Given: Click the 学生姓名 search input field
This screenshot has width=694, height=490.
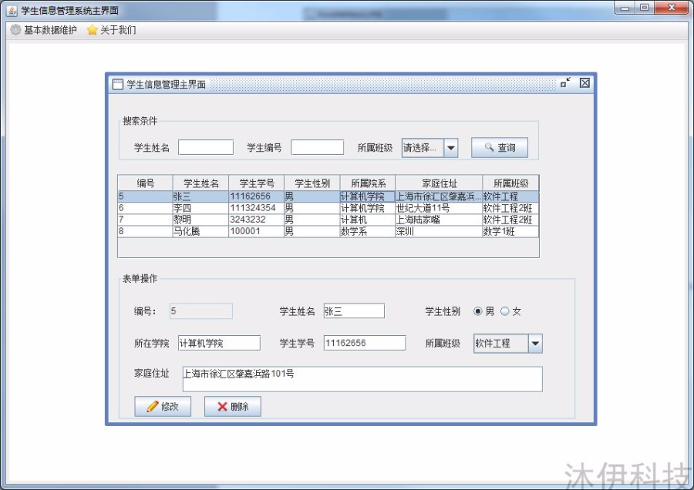Looking at the screenshot, I should tap(206, 146).
